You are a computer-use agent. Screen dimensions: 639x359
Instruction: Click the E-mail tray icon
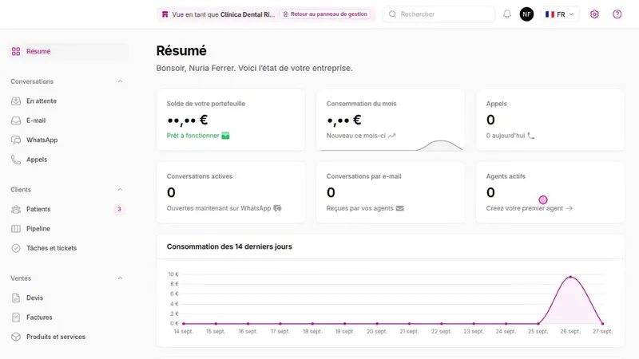(16, 120)
